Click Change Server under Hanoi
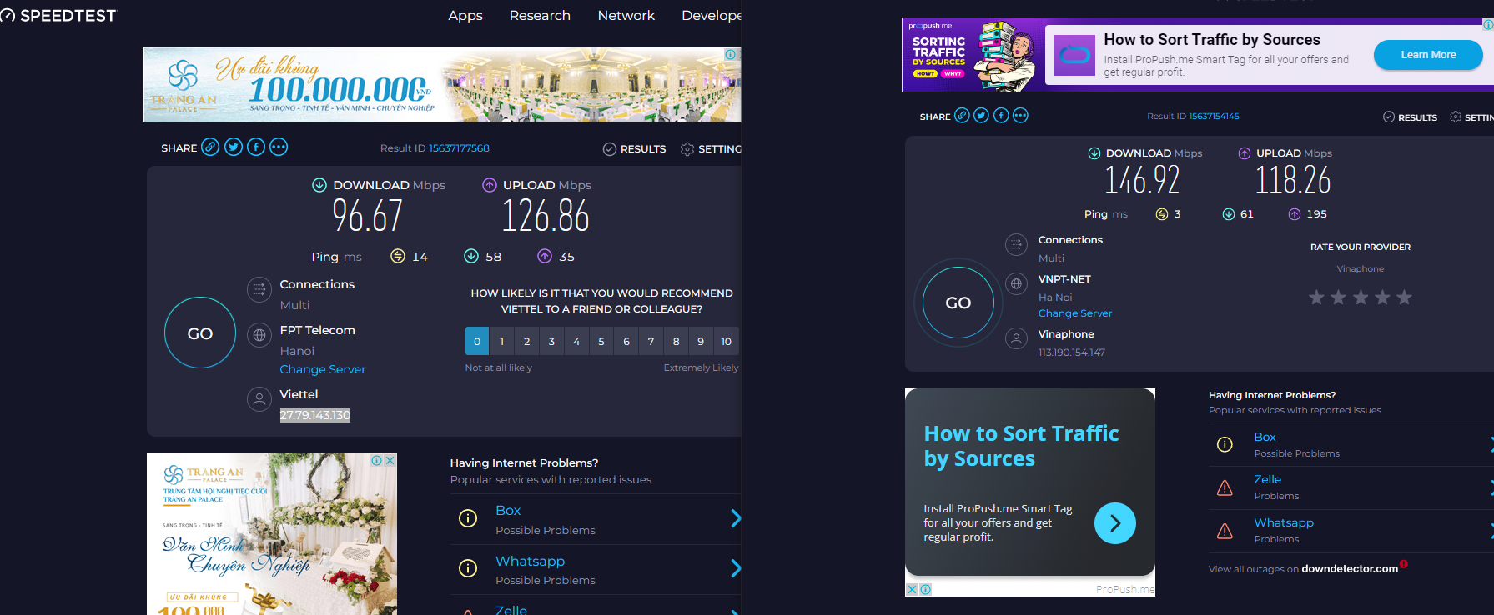1494x615 pixels. point(323,369)
